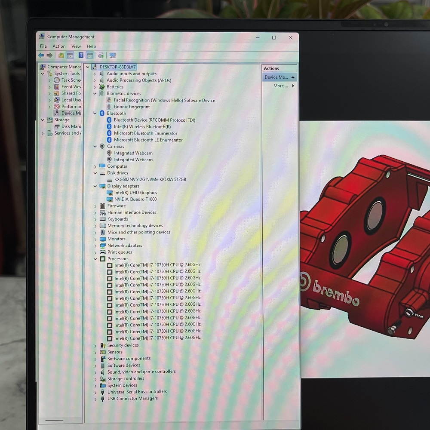Select DESKTOP-83D3LV7 root node
The height and width of the screenshot is (430, 430).
tap(118, 67)
